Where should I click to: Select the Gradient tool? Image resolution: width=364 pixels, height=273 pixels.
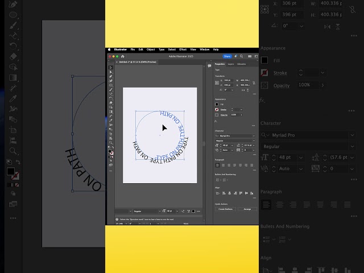click(111, 111)
